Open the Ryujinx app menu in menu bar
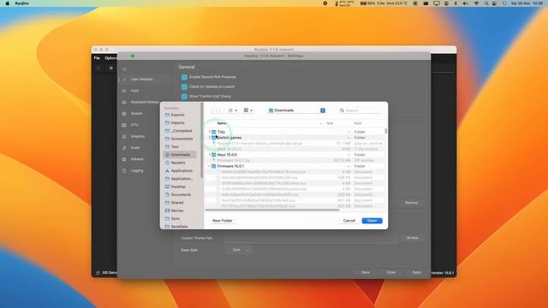This screenshot has width=548, height=308. (21, 3)
